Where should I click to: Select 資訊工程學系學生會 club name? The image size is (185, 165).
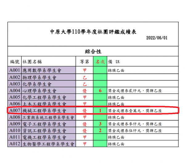[44, 131]
